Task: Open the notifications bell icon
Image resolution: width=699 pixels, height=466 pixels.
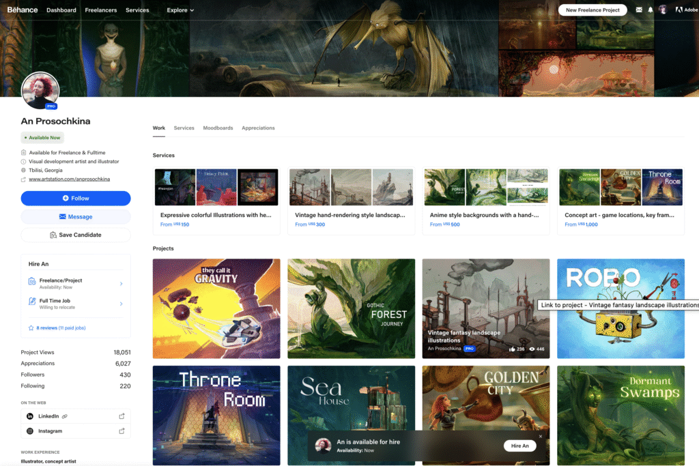Action: [x=651, y=10]
